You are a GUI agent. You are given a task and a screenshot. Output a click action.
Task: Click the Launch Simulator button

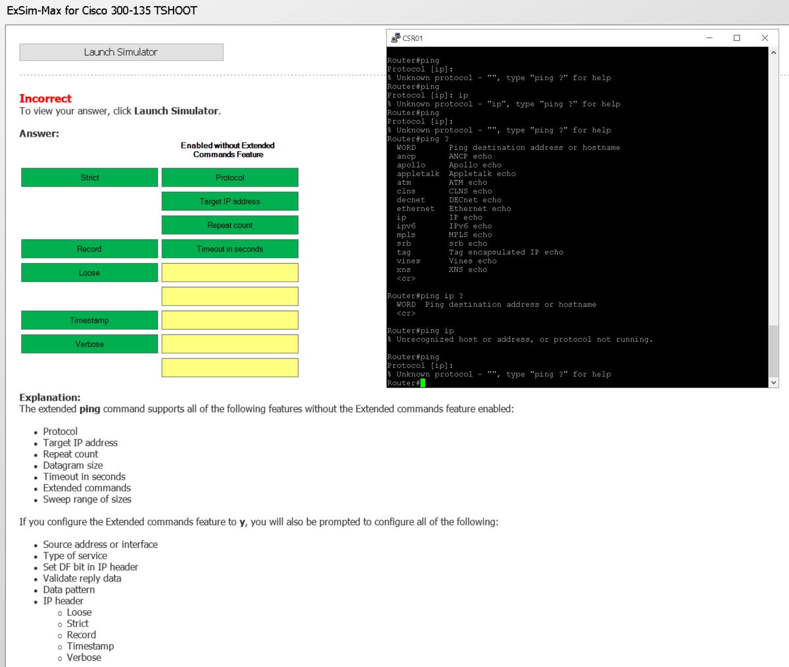[121, 52]
